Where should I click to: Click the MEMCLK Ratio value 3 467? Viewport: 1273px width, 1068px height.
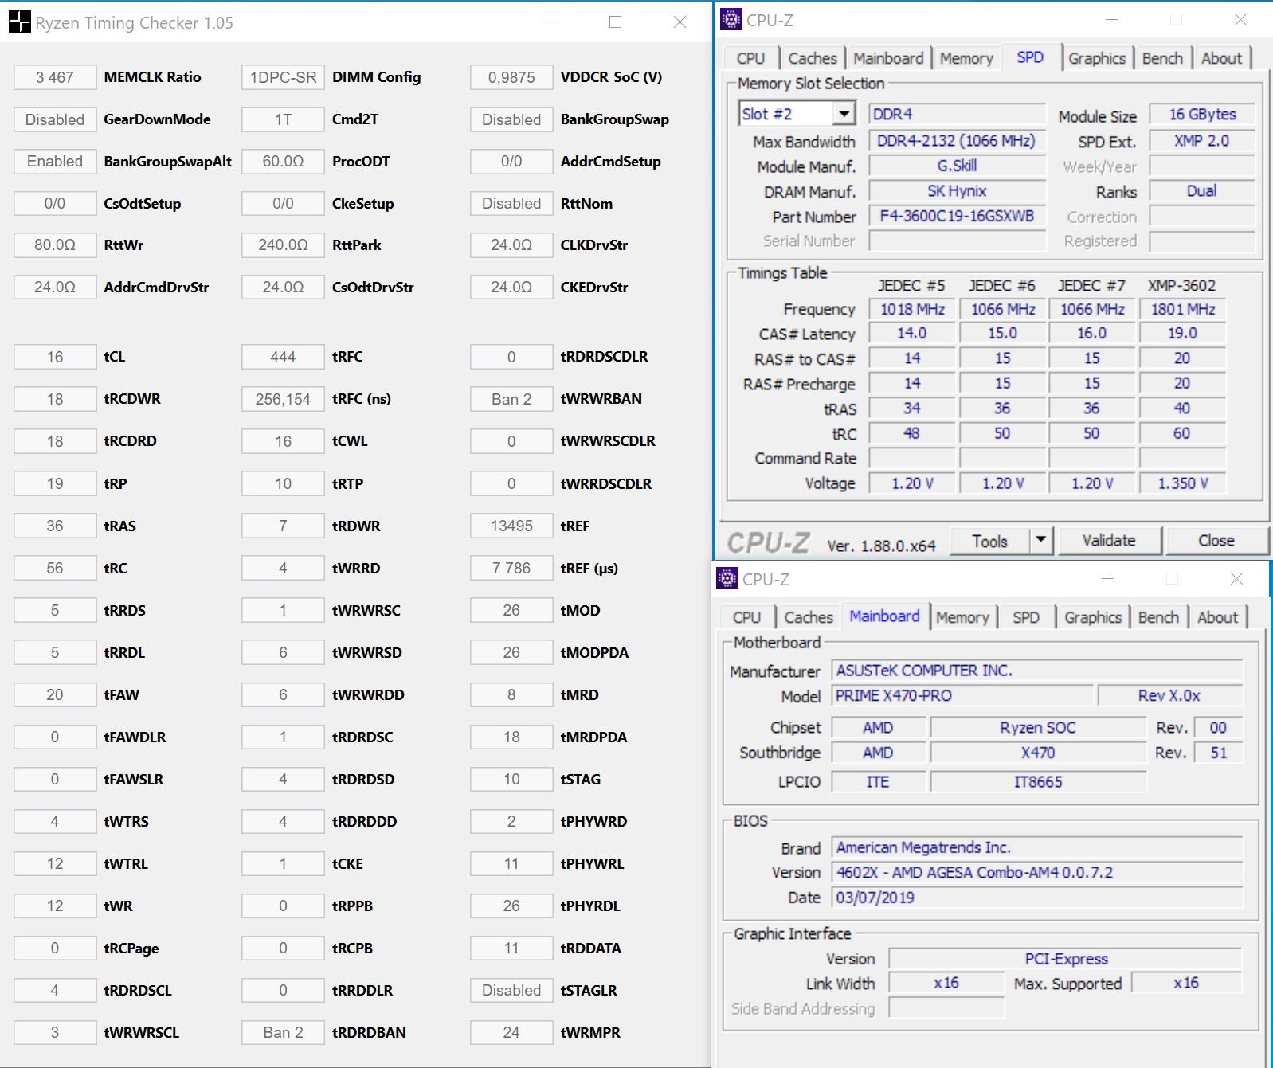(55, 77)
